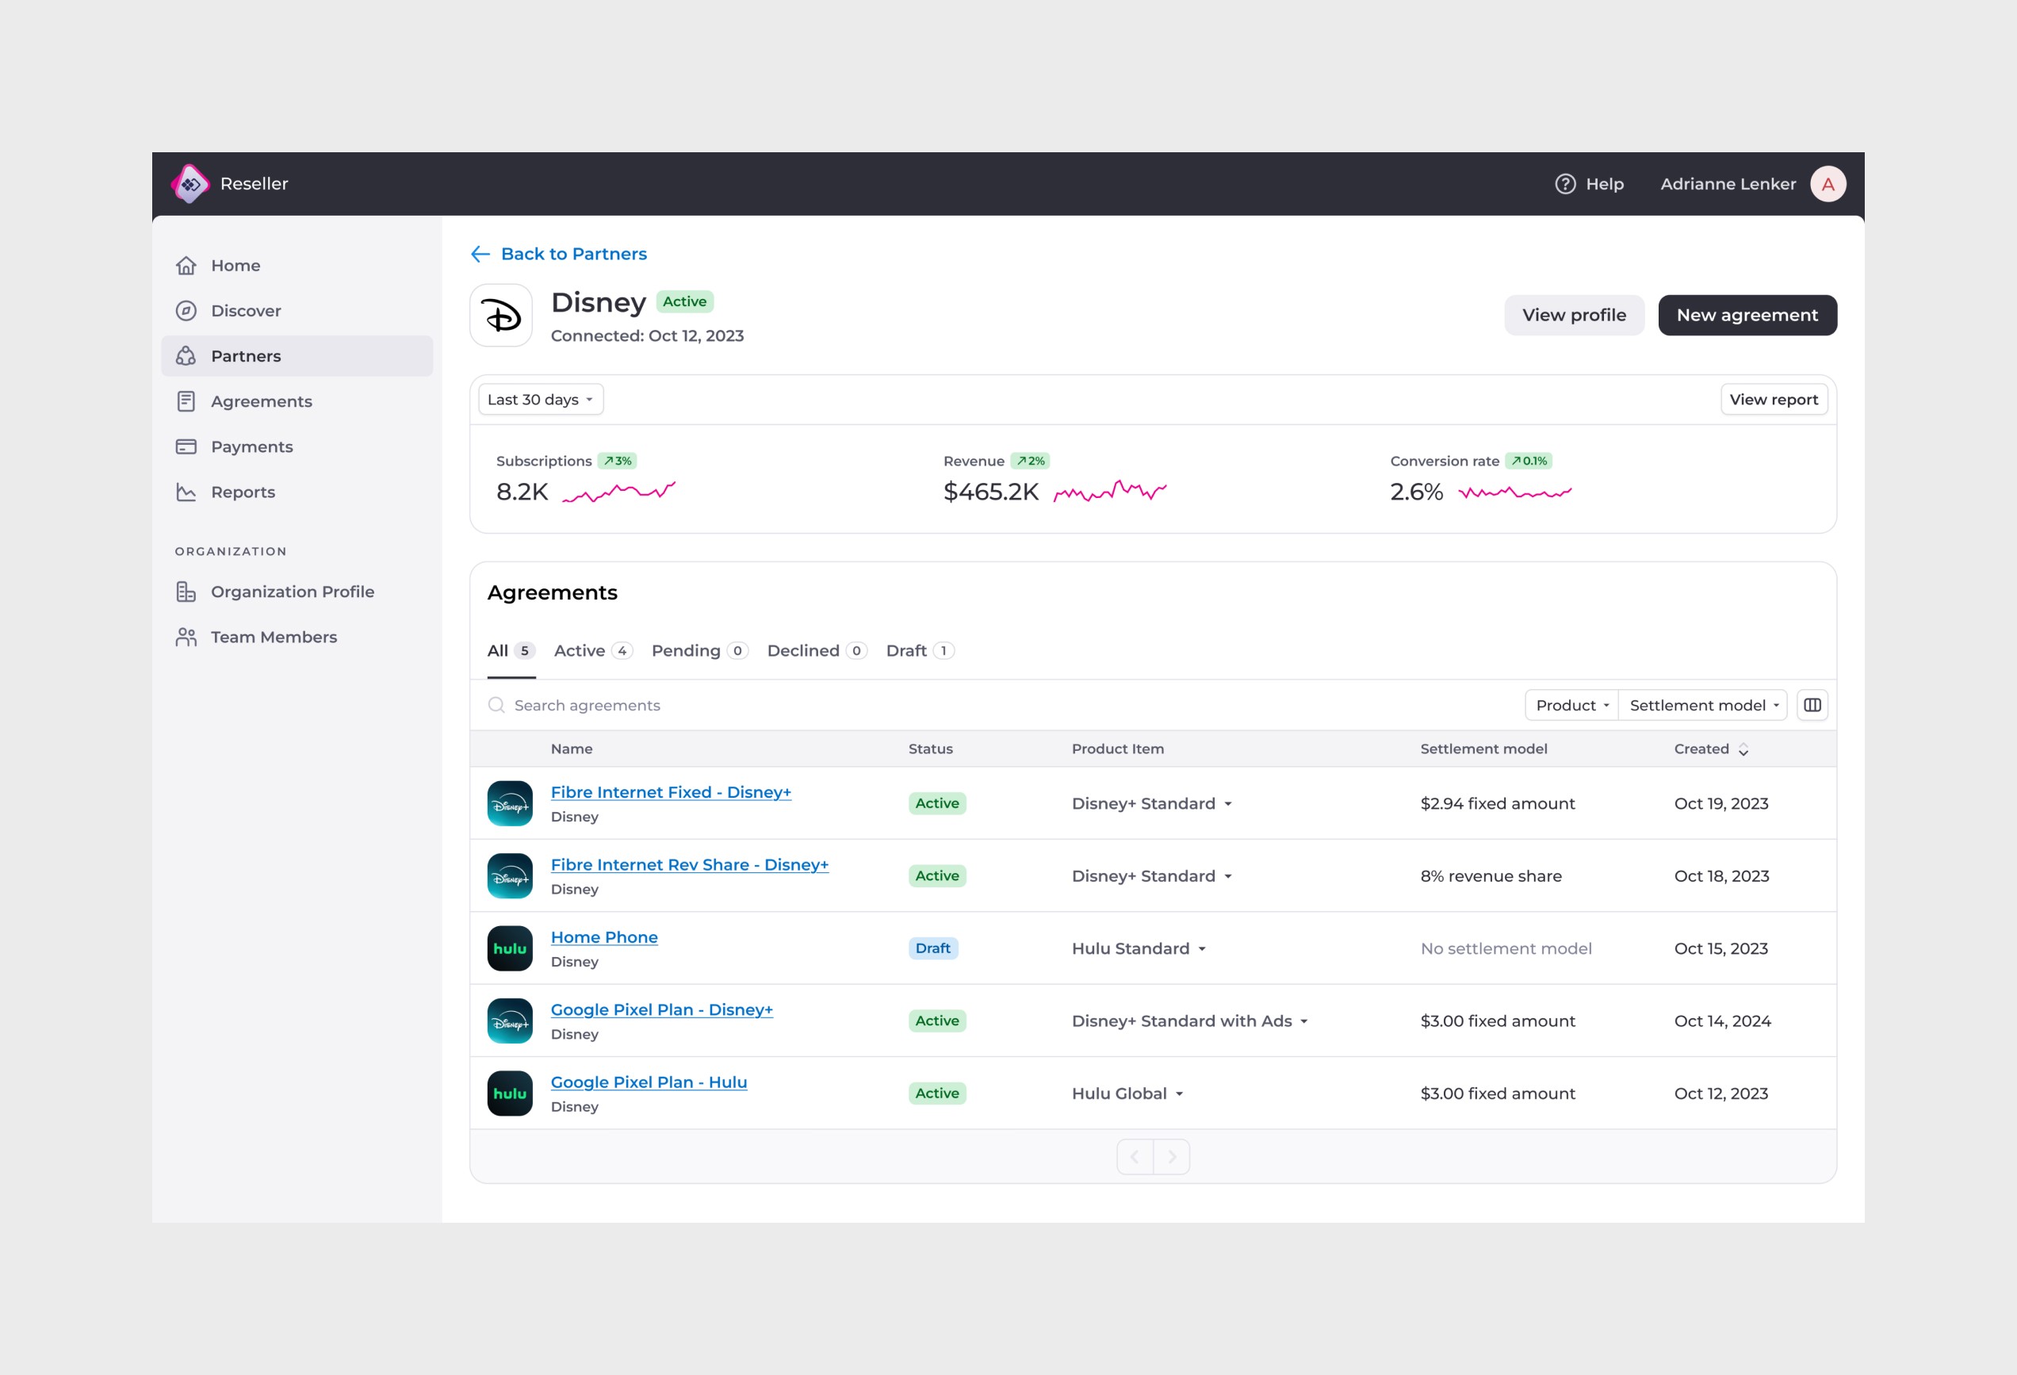
Task: Open the Last 30 days dropdown
Action: pyautogui.click(x=540, y=400)
